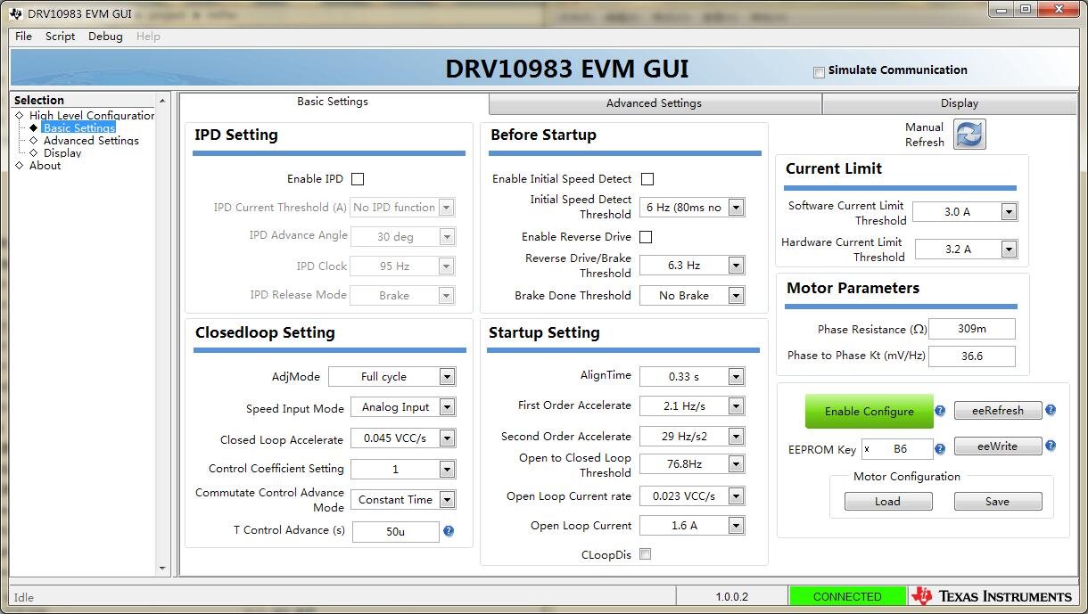Open the Script menu
Screen dimensions: 1088x614
pyautogui.click(x=61, y=37)
